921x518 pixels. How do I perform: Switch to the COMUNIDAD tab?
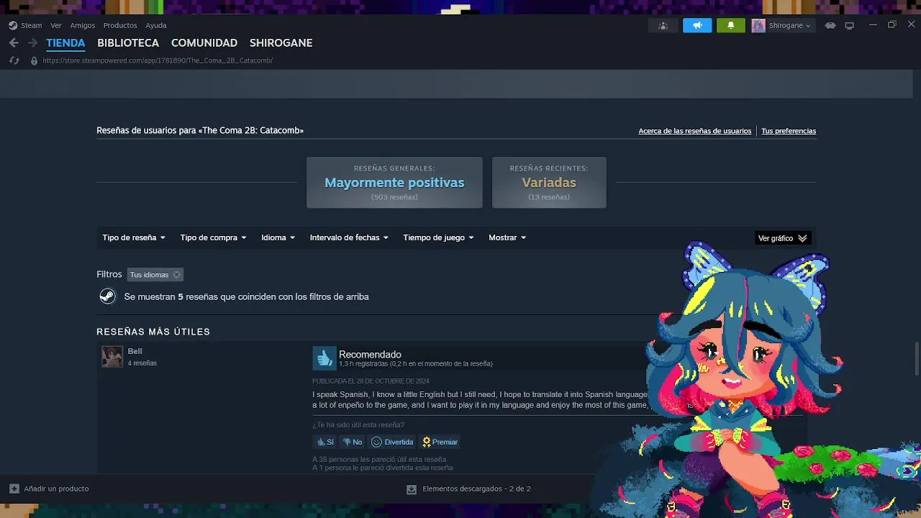204,43
